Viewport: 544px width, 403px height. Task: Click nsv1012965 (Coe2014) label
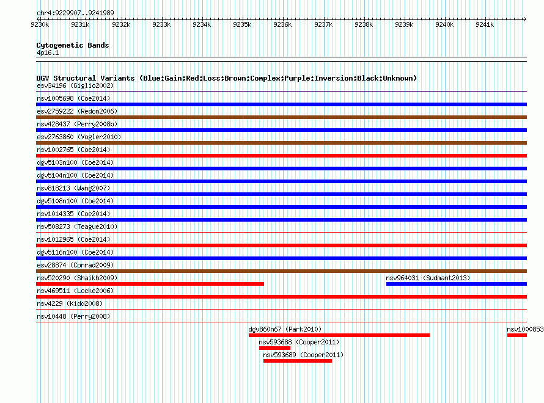coord(73,239)
